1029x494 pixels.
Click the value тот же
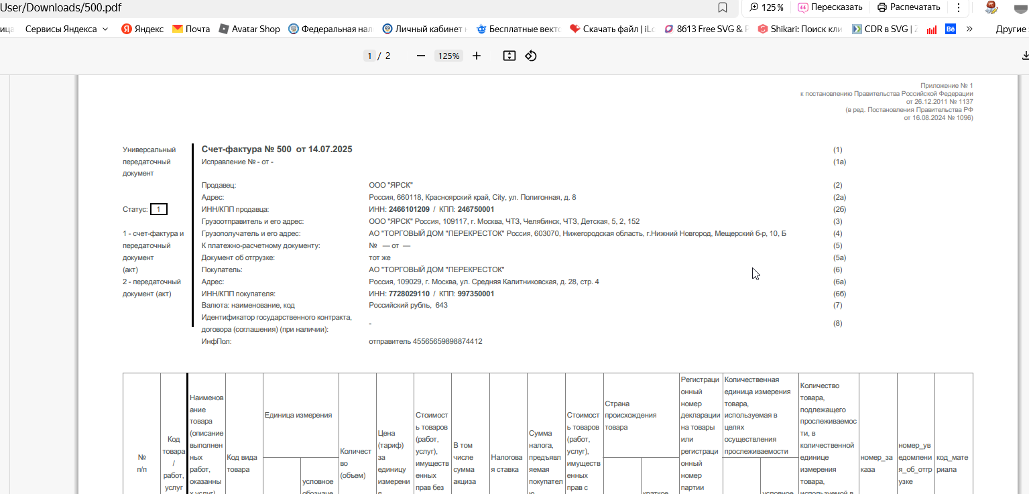tap(379, 257)
